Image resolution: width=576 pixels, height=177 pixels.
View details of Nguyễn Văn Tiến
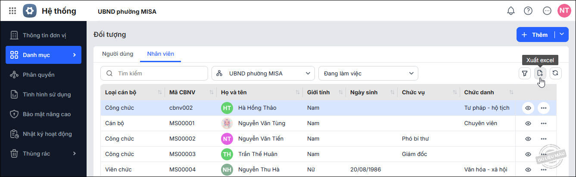click(528, 139)
